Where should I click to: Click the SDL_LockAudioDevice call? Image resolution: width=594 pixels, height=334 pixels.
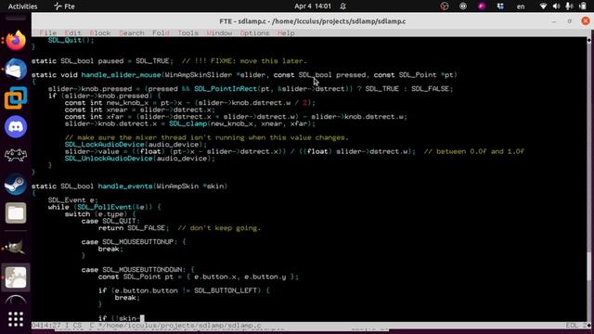click(x=105, y=145)
